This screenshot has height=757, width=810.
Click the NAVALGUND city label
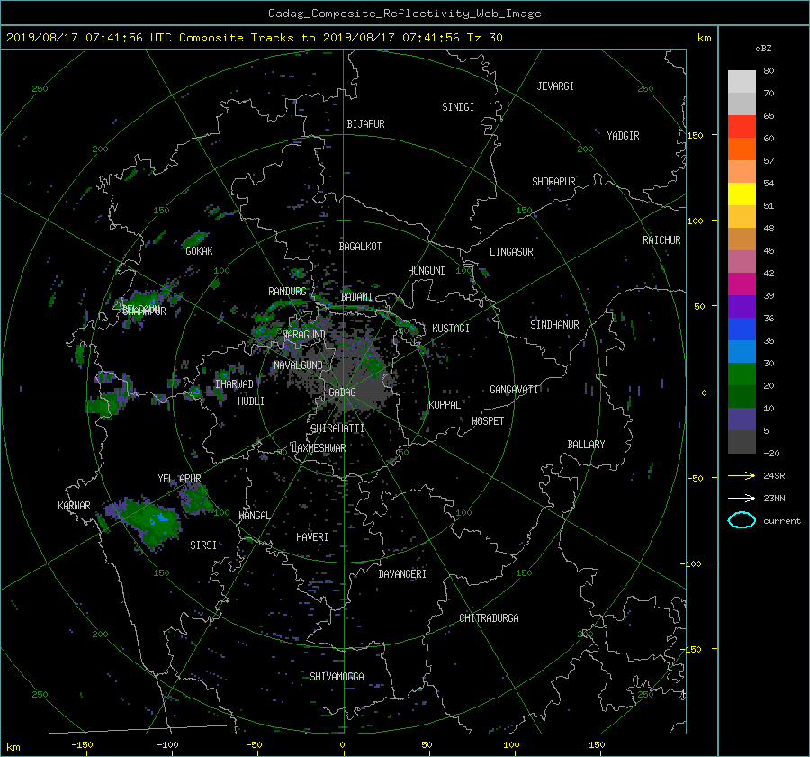click(x=299, y=365)
